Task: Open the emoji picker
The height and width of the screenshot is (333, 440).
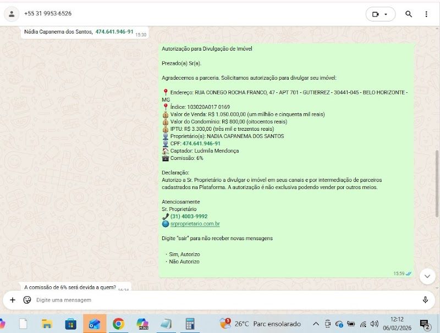Action: tap(27, 300)
